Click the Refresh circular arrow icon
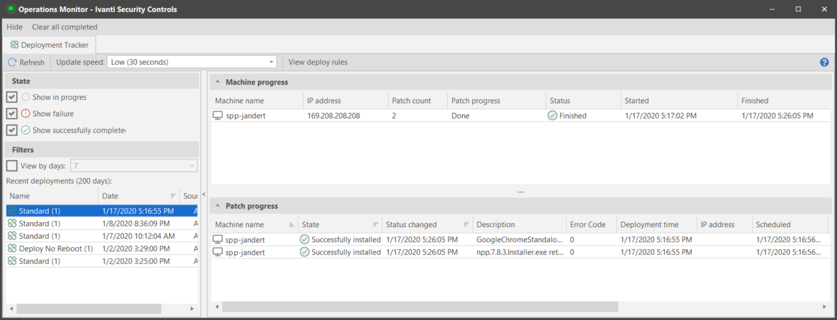The image size is (837, 320). pyautogui.click(x=12, y=62)
